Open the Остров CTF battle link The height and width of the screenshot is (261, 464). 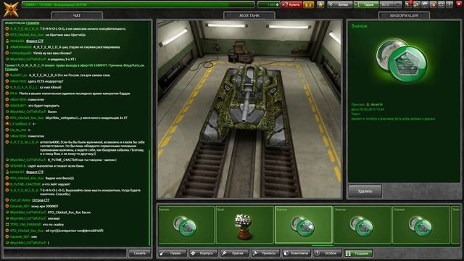click(x=41, y=200)
